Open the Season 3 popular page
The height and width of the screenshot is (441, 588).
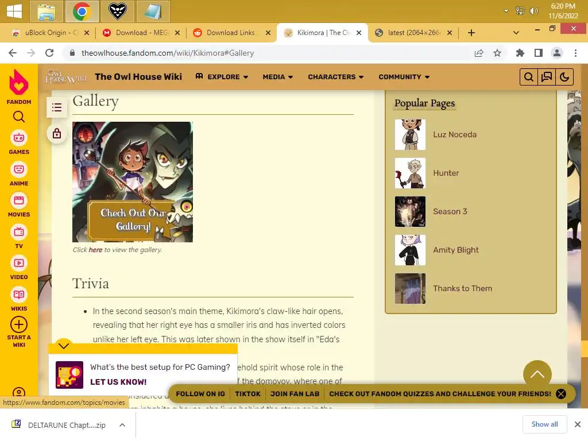[450, 211]
